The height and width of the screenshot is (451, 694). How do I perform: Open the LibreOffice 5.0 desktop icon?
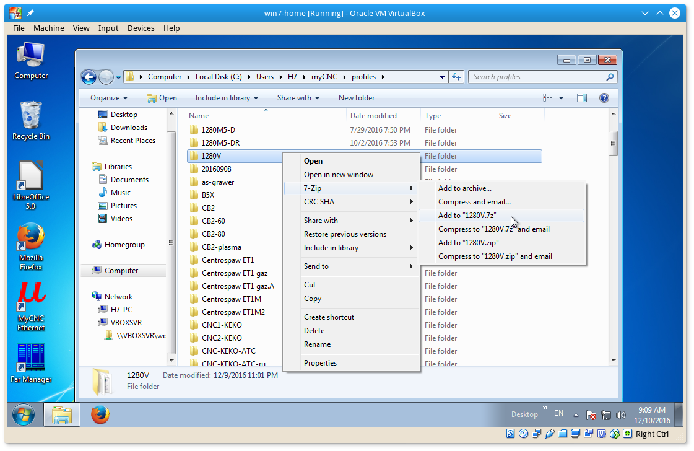(x=31, y=180)
